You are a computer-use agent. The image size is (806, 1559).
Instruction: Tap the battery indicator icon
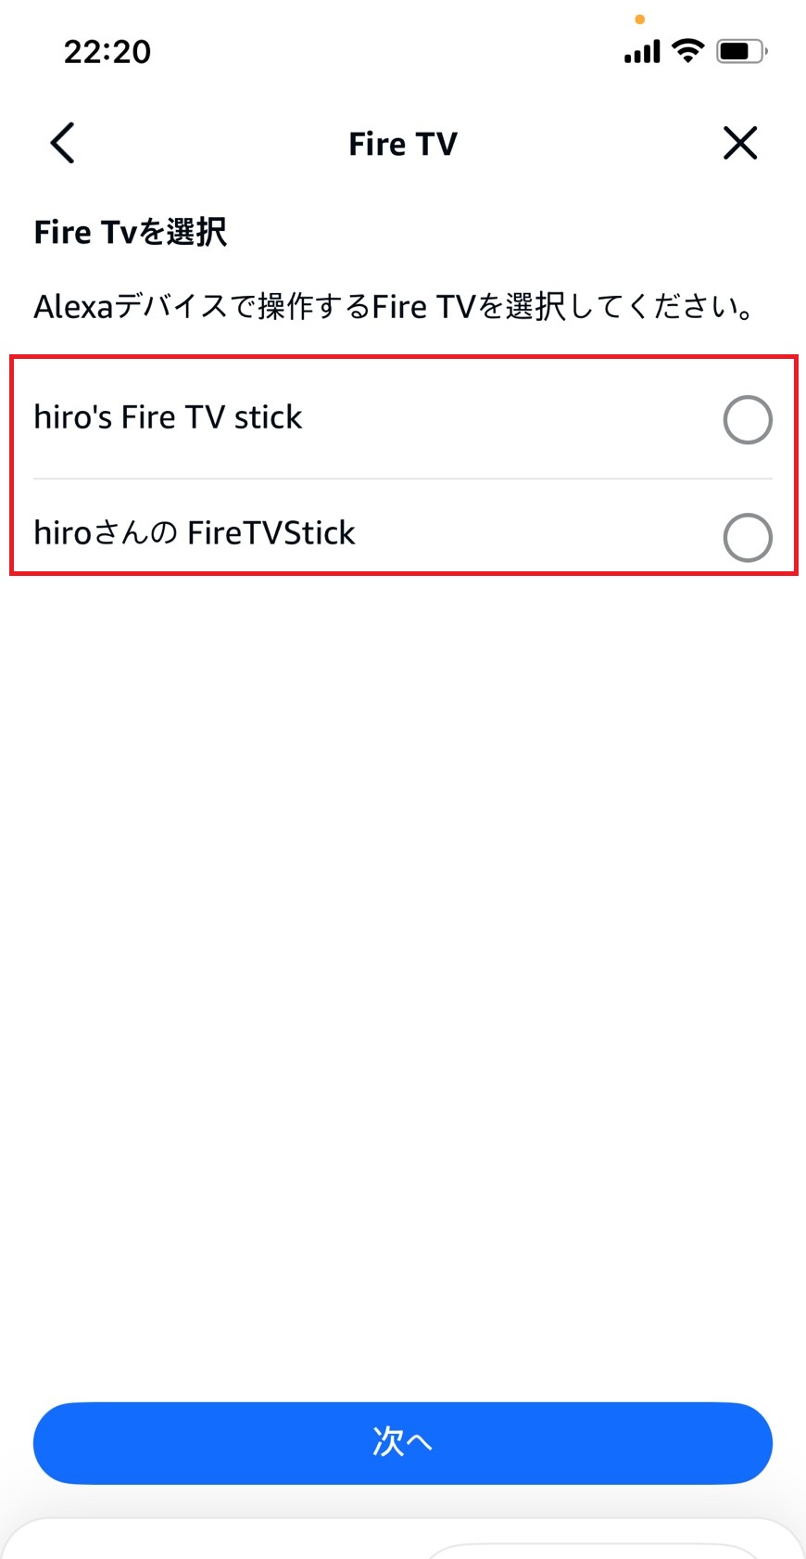point(738,51)
